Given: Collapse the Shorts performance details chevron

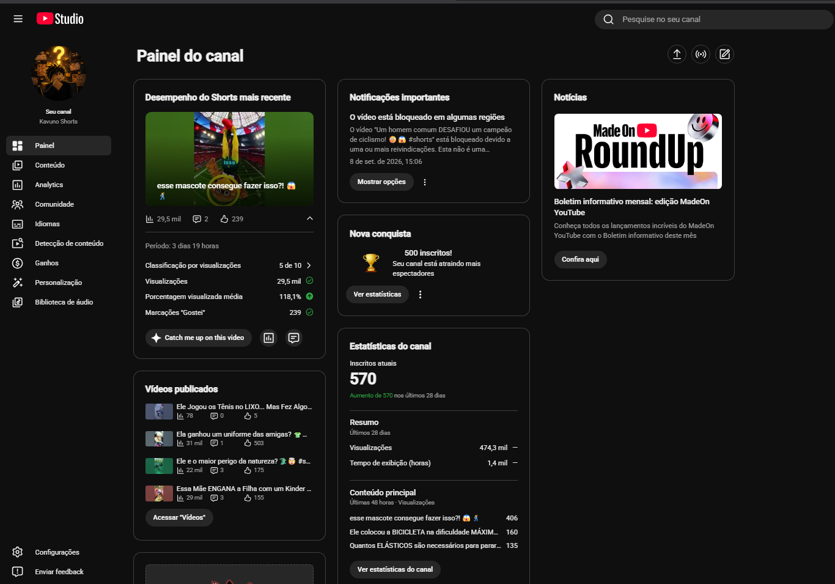Looking at the screenshot, I should tap(310, 218).
